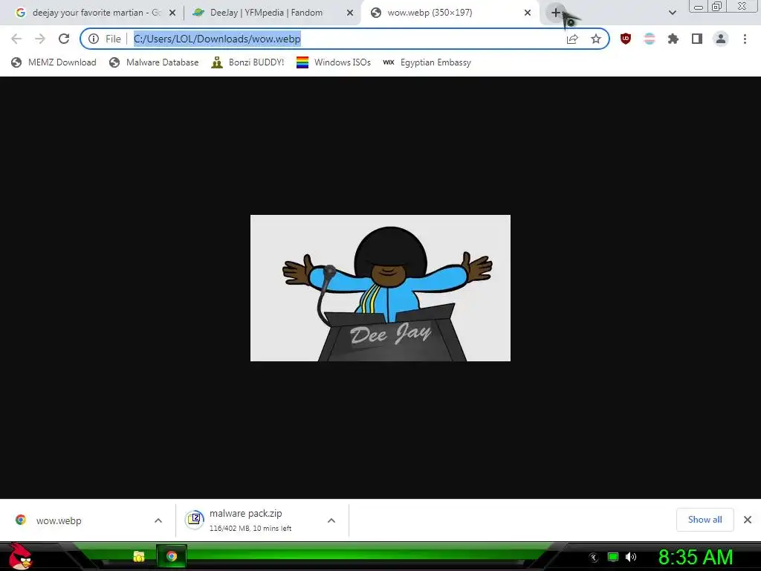Open Windows ISOs bookmark

tap(334, 62)
